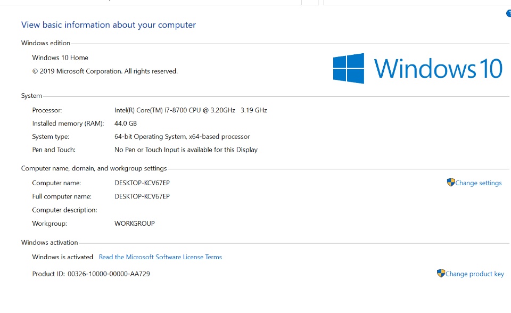Click the View basic information heading
511x313 pixels.
tap(109, 25)
